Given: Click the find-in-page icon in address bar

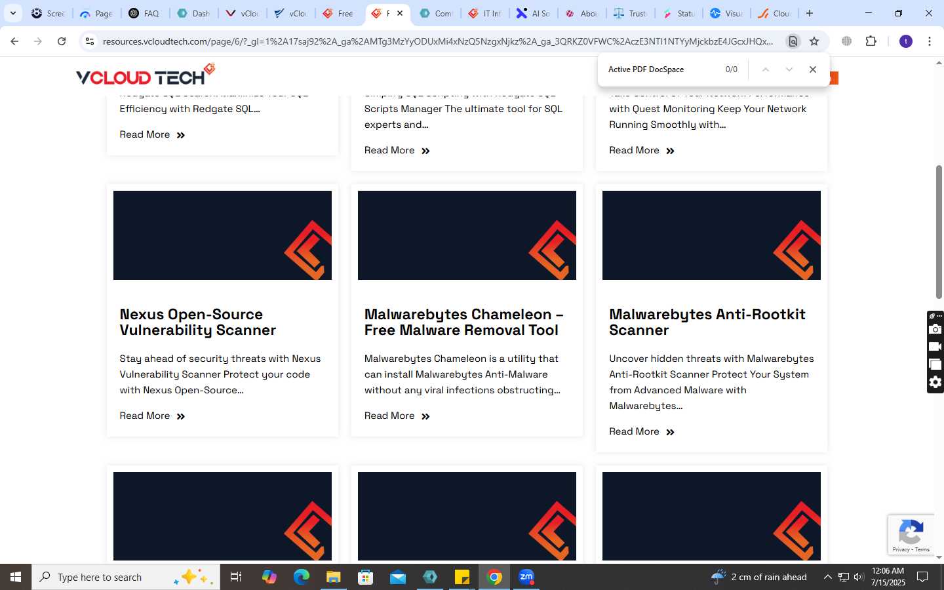Looking at the screenshot, I should pyautogui.click(x=793, y=41).
